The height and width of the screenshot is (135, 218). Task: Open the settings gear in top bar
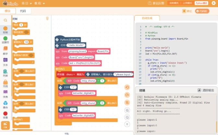point(213,3)
